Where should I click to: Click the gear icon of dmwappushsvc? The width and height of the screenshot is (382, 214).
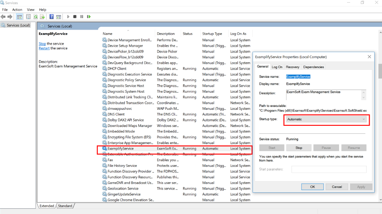(104, 109)
